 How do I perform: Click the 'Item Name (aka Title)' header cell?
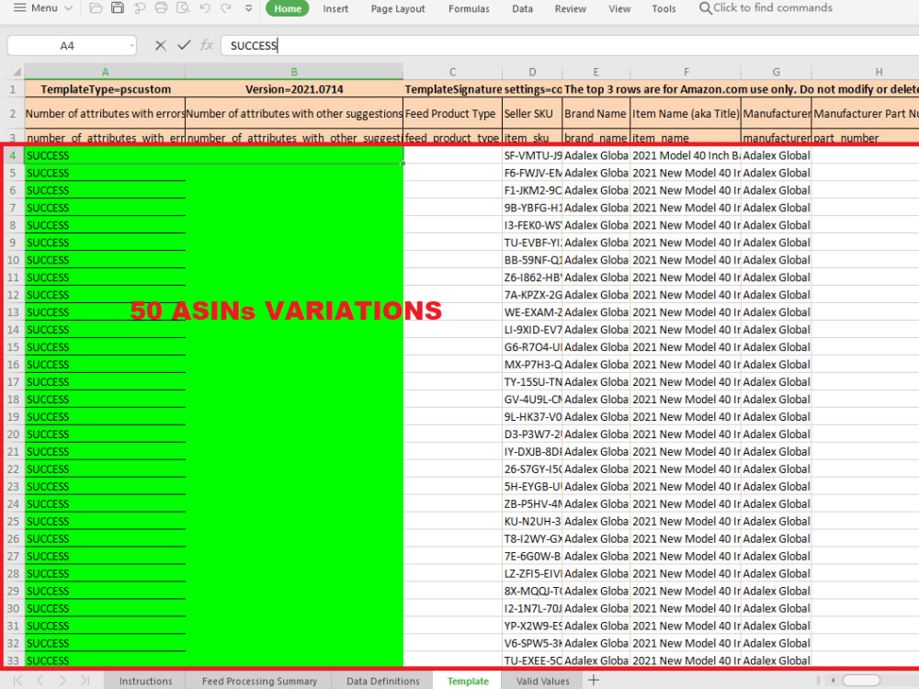tap(686, 114)
